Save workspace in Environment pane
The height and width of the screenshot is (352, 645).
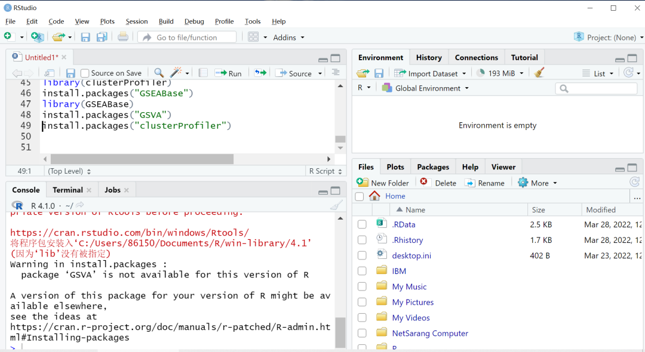(379, 73)
